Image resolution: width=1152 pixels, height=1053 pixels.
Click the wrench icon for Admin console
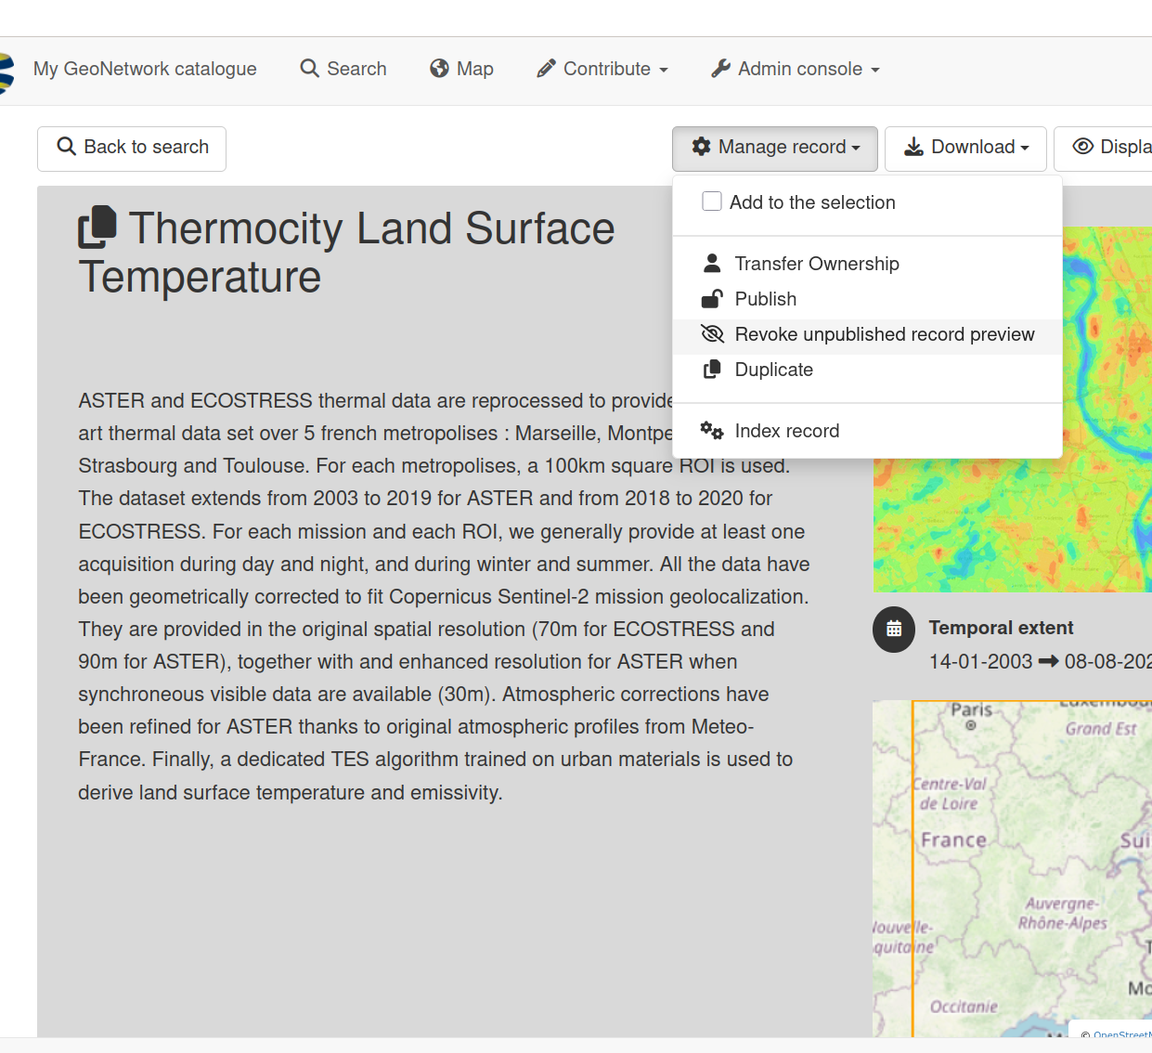720,69
